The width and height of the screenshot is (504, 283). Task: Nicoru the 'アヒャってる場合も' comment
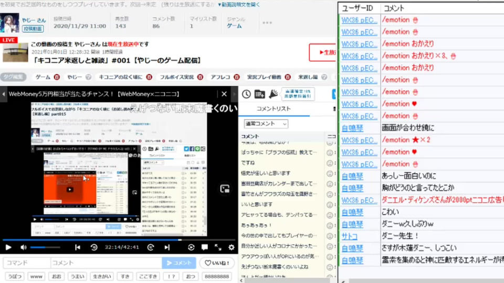coord(330,215)
